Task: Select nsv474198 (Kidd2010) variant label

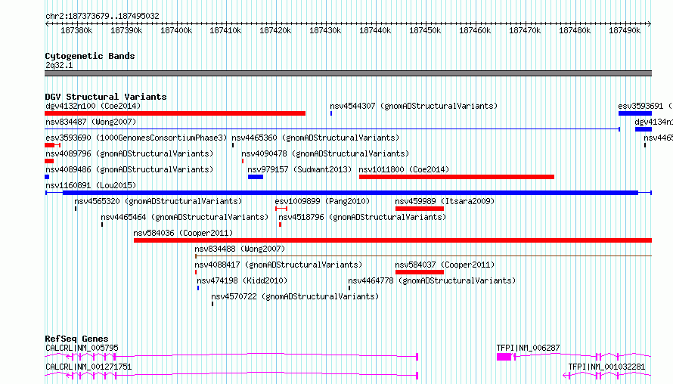Action: [242, 280]
